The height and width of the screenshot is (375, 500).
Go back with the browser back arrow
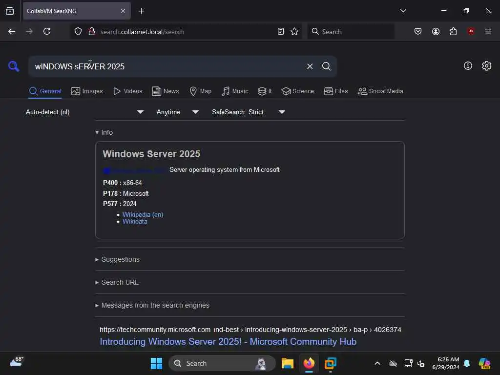click(12, 32)
